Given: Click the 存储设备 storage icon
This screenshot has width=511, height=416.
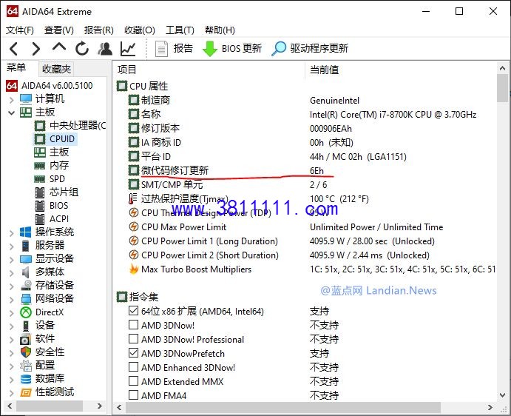Looking at the screenshot, I should (x=26, y=286).
